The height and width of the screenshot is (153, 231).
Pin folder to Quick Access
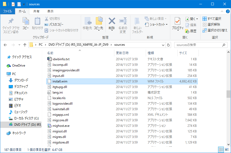coord(11,26)
